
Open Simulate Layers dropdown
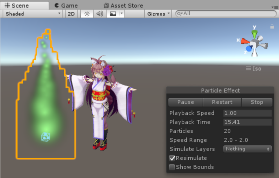247,149
